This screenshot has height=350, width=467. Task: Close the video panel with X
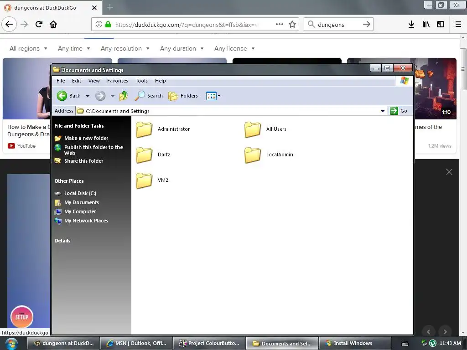click(449, 172)
